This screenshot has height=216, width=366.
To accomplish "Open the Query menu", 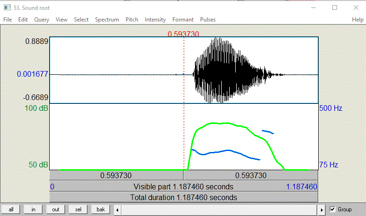I will pos(42,20).
